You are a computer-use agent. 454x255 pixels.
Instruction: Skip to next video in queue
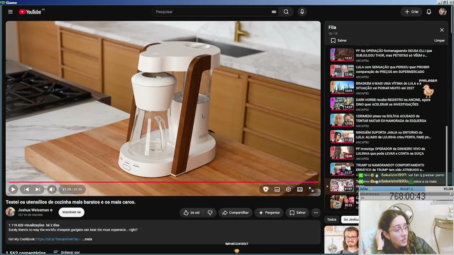[x=38, y=189]
